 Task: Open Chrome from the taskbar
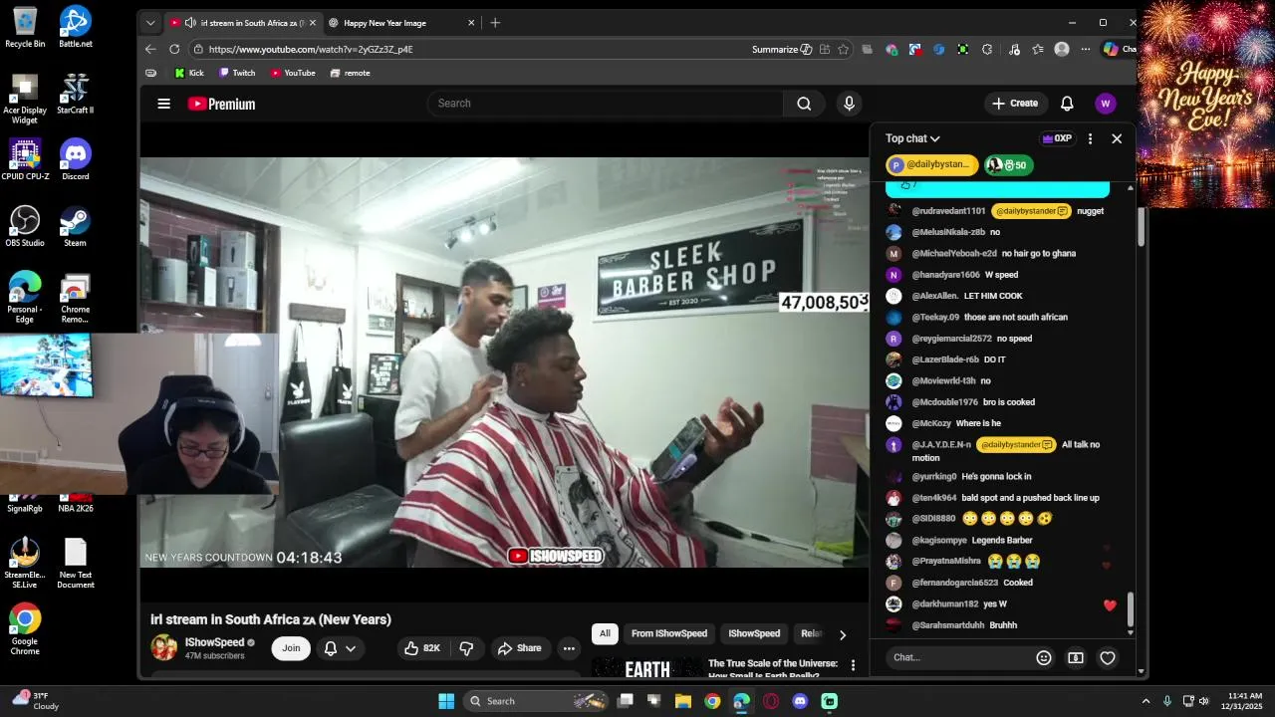[x=712, y=701]
